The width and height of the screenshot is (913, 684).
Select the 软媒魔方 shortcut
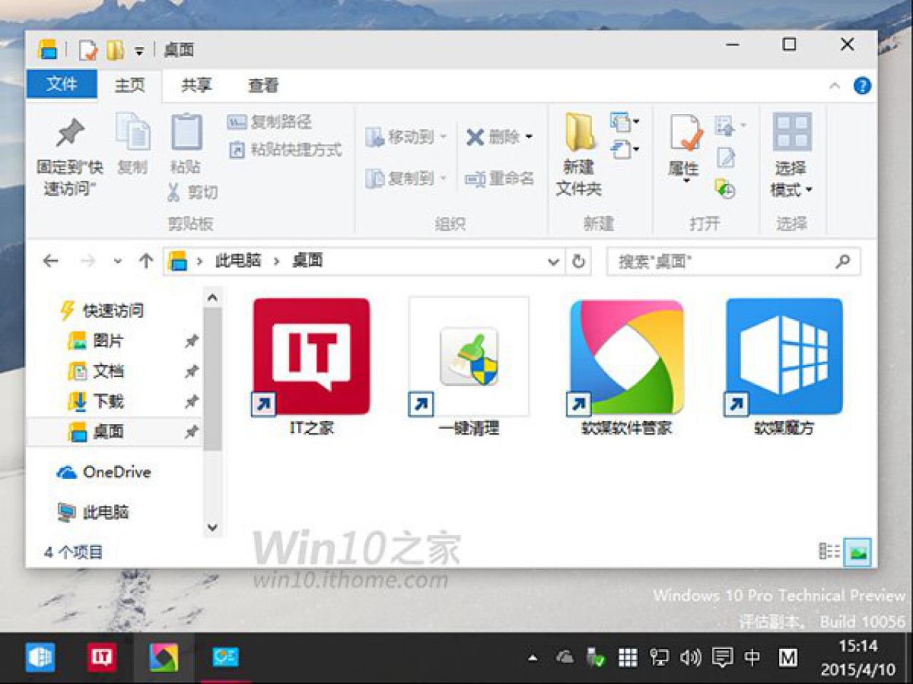784,367
